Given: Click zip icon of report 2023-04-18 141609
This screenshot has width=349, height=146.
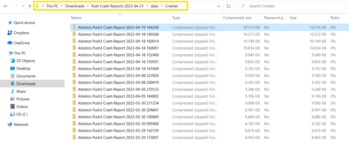Looking at the screenshot, I should [74, 69].
